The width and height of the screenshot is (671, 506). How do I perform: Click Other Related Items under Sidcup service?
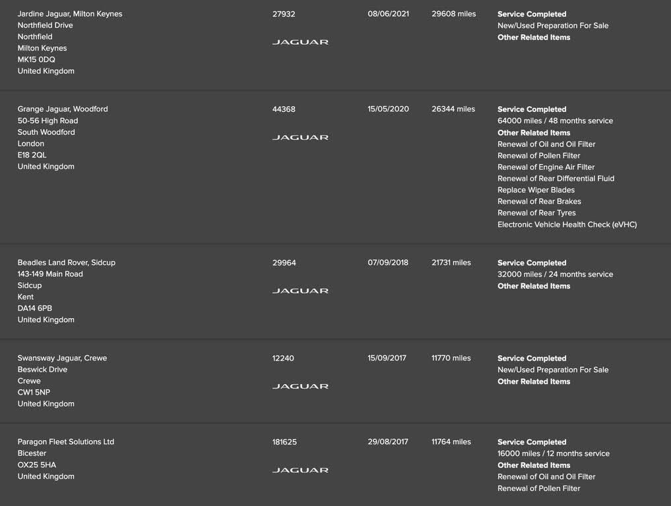(x=534, y=286)
